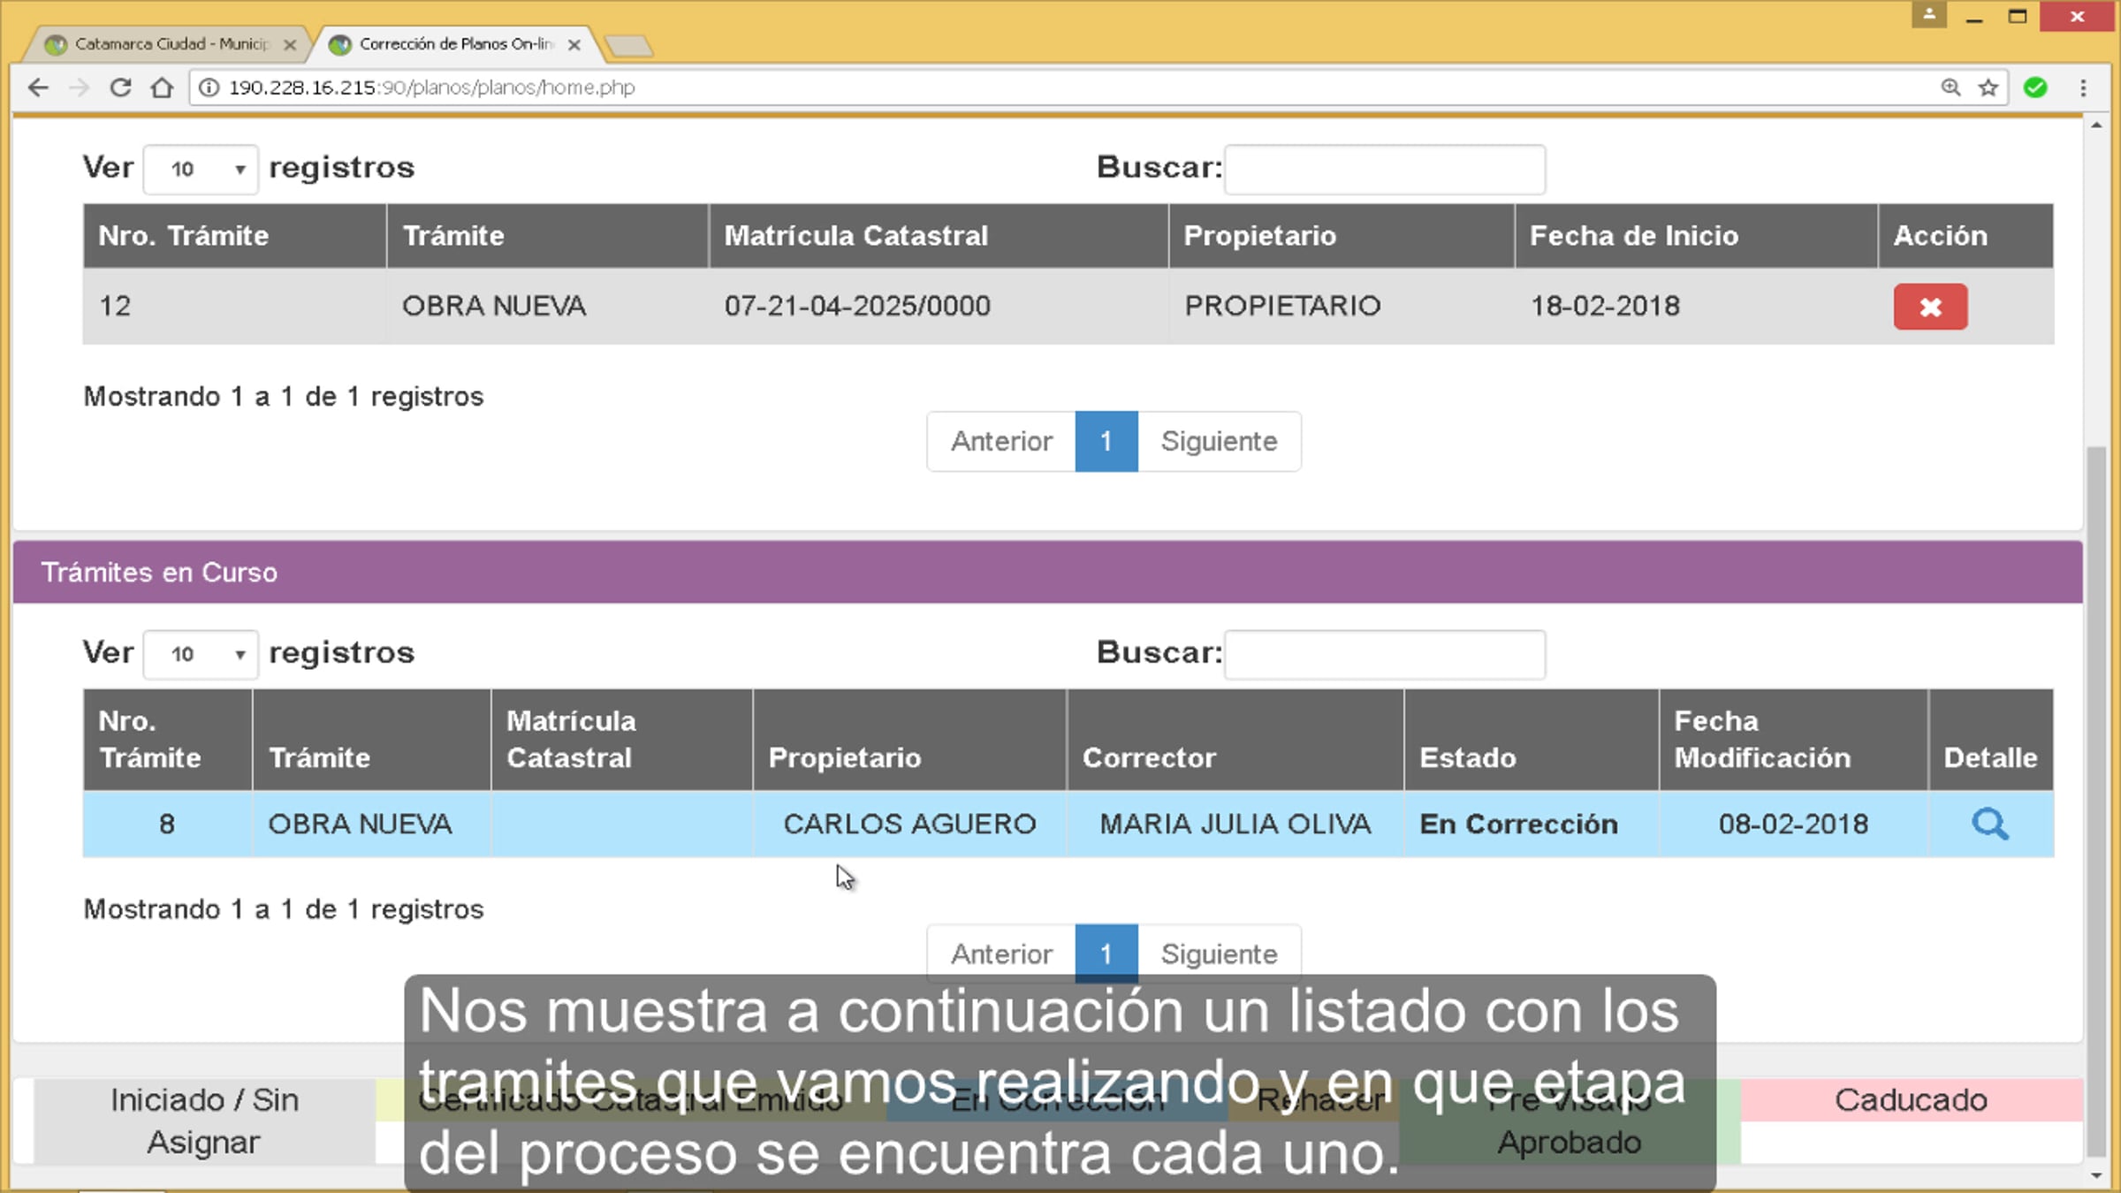Image resolution: width=2121 pixels, height=1193 pixels.
Task: Open the Trámites en Curso registros dropdown
Action: tap(201, 654)
